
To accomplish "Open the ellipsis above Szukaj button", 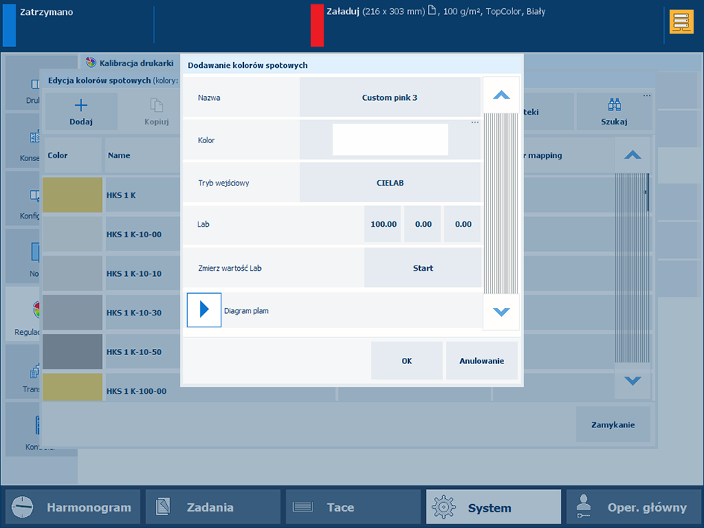I will (x=647, y=95).
